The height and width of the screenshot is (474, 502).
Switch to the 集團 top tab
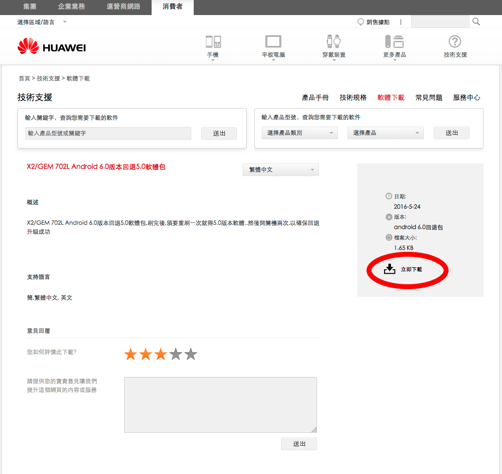click(x=30, y=7)
